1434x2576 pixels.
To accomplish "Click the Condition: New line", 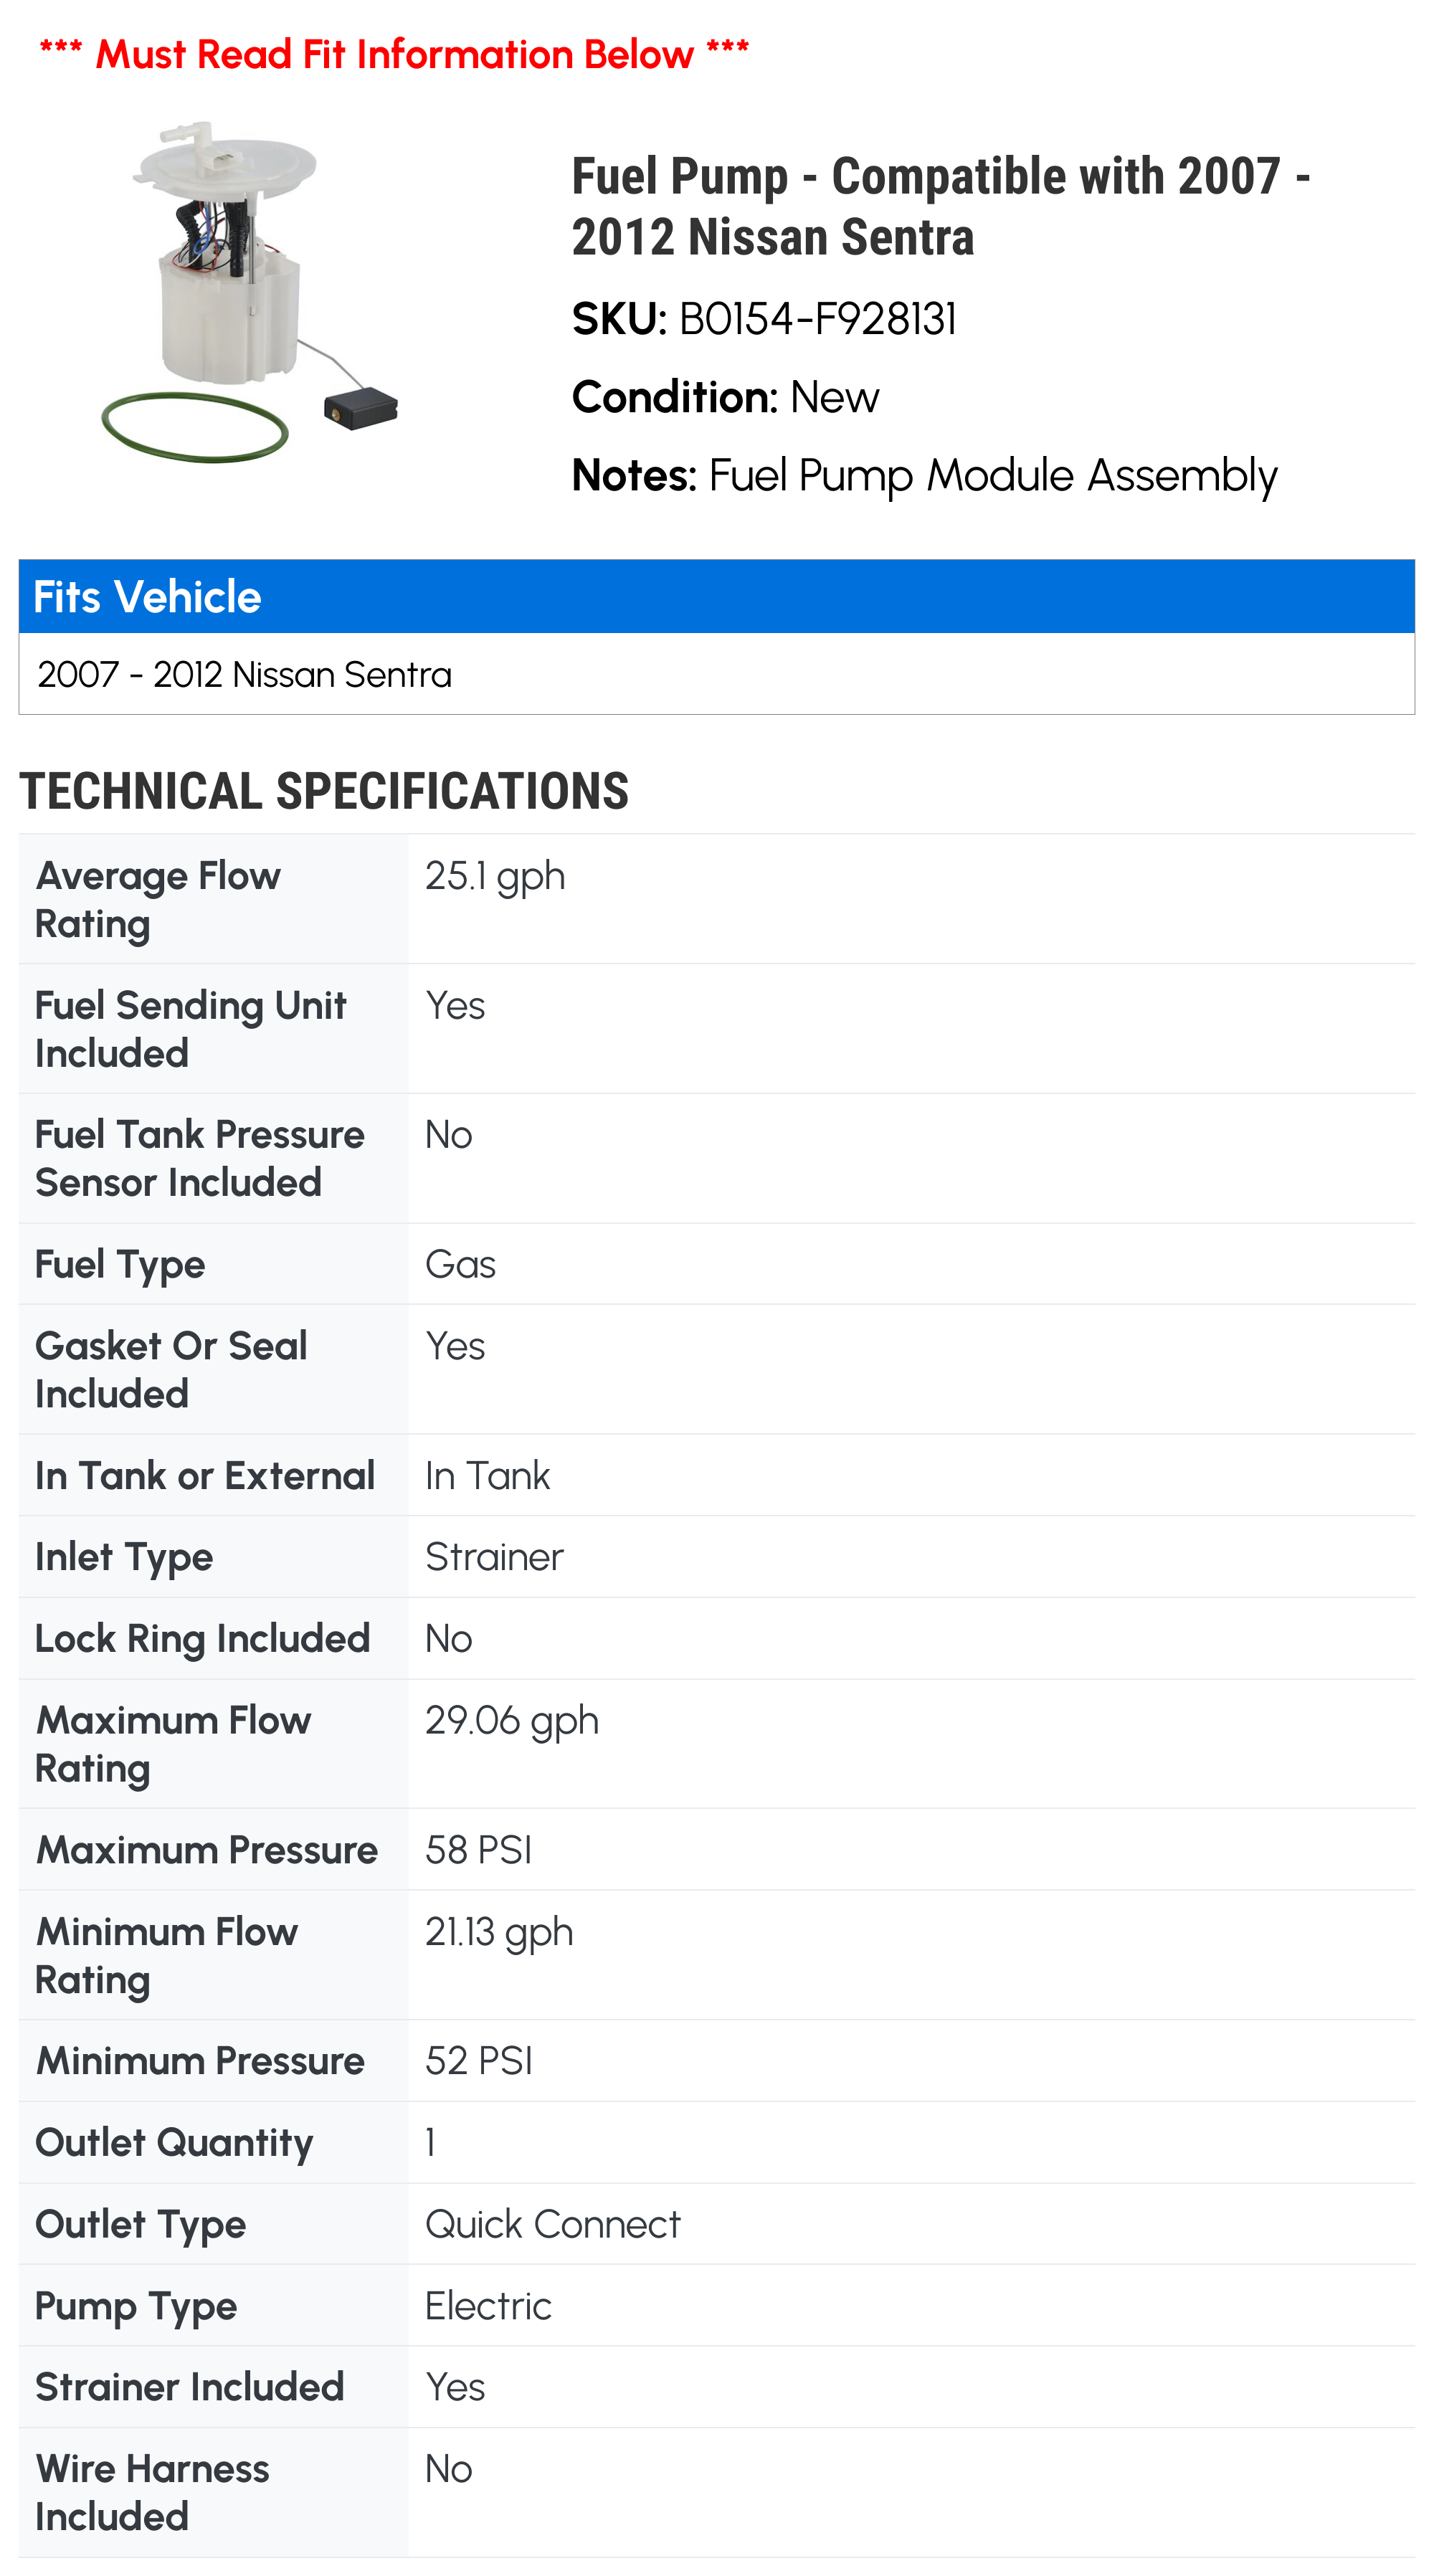I will (x=725, y=398).
